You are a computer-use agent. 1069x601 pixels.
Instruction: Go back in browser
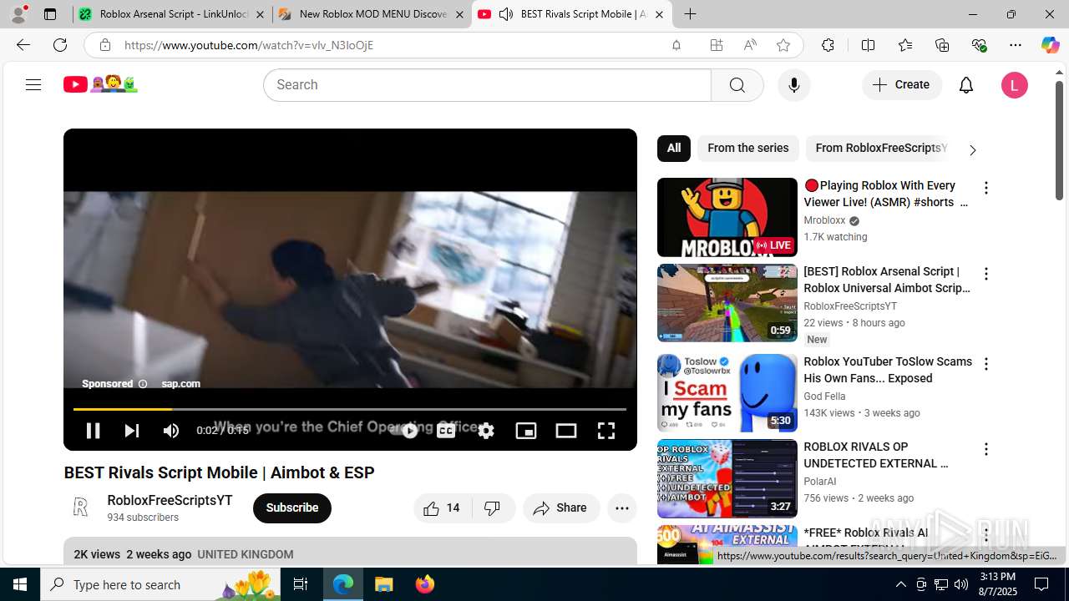pyautogui.click(x=23, y=45)
